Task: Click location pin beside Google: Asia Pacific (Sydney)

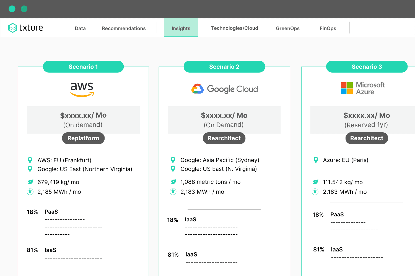Action: [x=173, y=160]
